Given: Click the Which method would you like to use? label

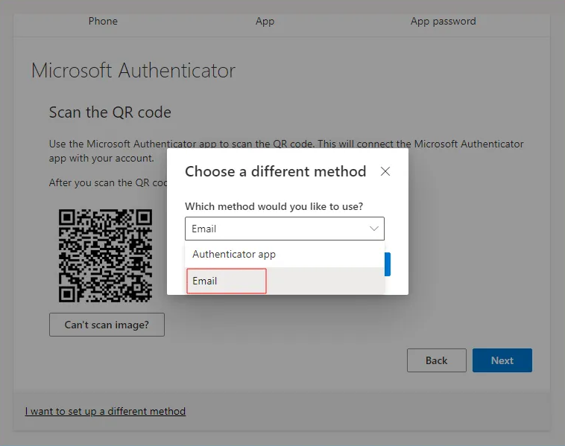Looking at the screenshot, I should click(274, 206).
